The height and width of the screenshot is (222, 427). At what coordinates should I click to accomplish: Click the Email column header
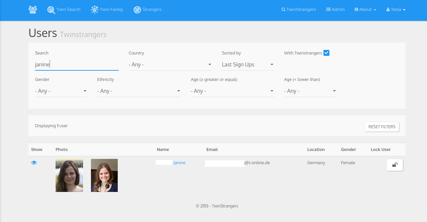212,150
